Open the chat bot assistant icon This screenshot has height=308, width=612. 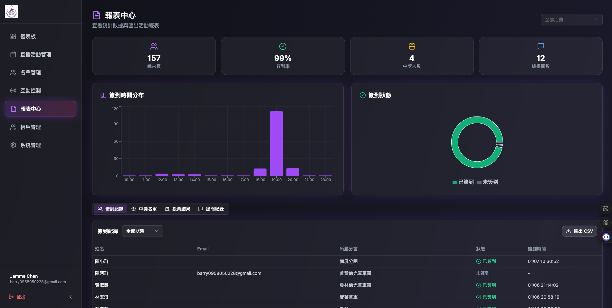[x=606, y=237]
